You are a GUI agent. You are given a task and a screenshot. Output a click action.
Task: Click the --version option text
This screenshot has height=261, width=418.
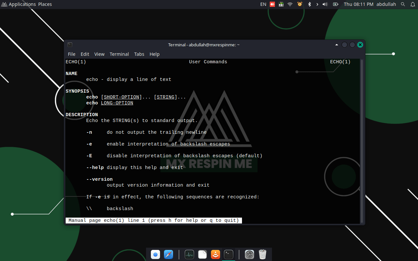[99, 179]
